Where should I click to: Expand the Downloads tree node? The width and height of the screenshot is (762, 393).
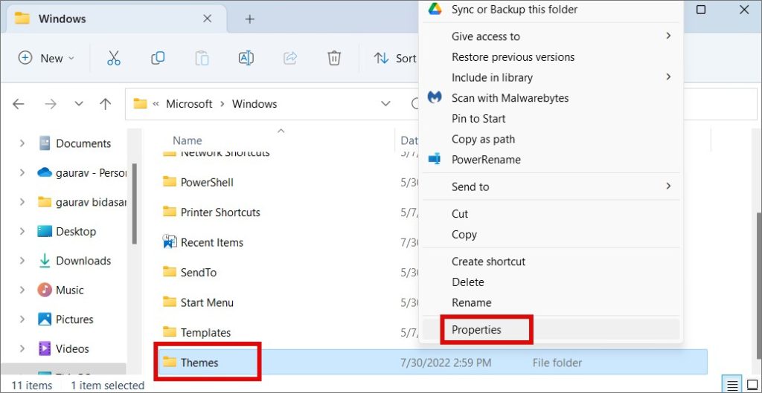tap(22, 261)
